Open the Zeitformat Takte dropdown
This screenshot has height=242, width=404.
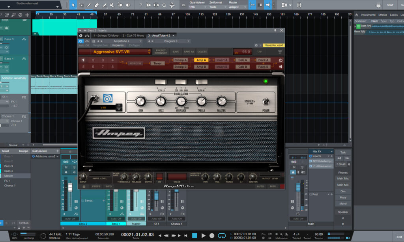point(218,7)
